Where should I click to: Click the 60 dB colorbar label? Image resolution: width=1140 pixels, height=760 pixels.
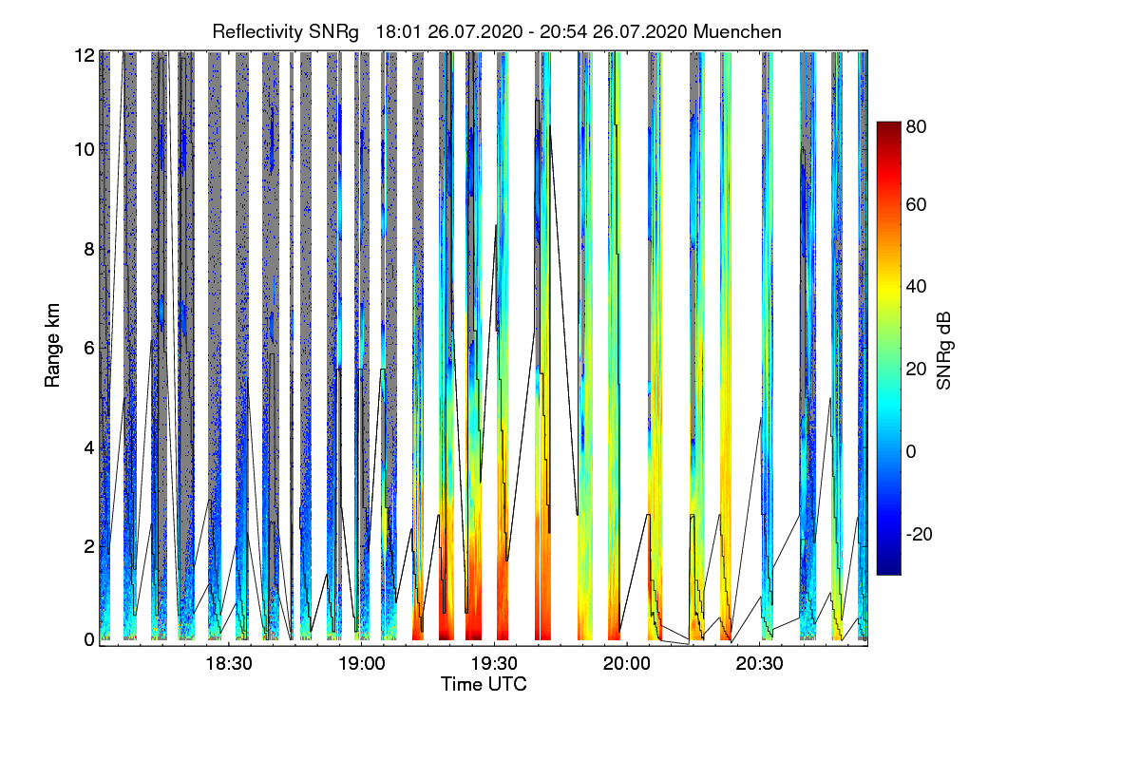[916, 204]
